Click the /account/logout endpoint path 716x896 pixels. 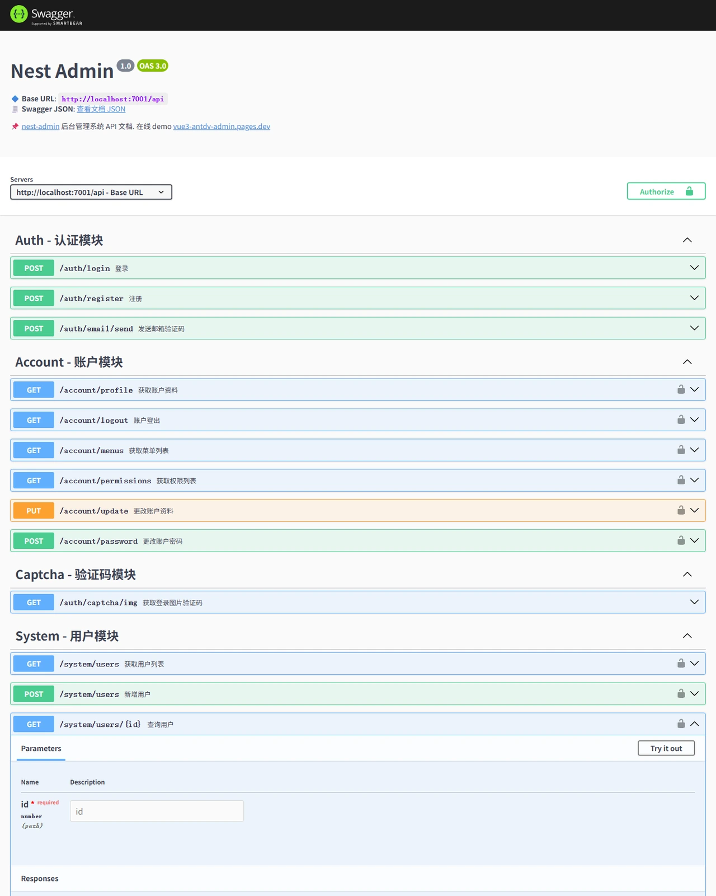pyautogui.click(x=94, y=421)
